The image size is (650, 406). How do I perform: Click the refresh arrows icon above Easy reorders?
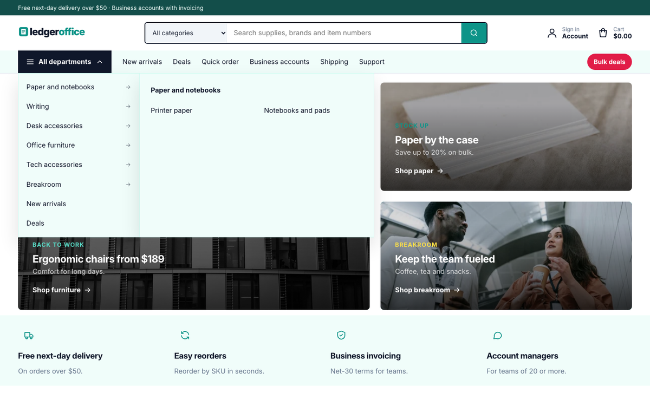click(x=185, y=335)
